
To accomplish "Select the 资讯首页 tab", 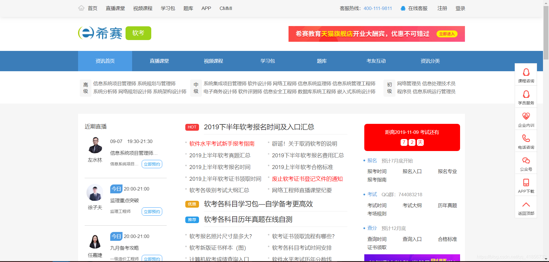I will click(105, 61).
